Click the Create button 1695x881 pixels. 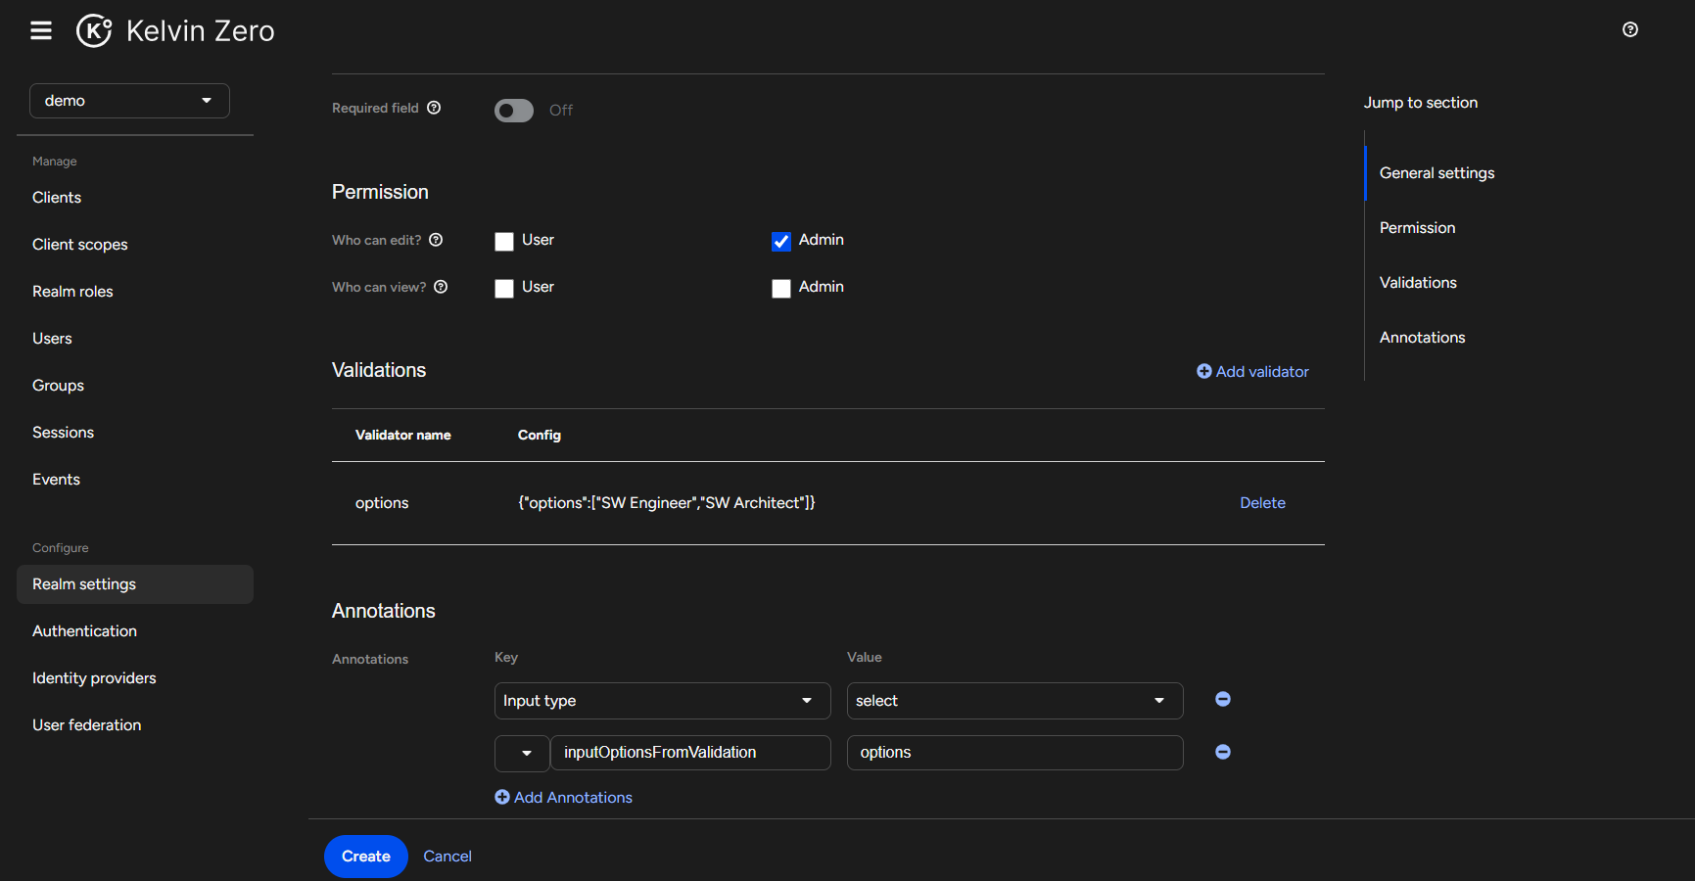point(365,856)
